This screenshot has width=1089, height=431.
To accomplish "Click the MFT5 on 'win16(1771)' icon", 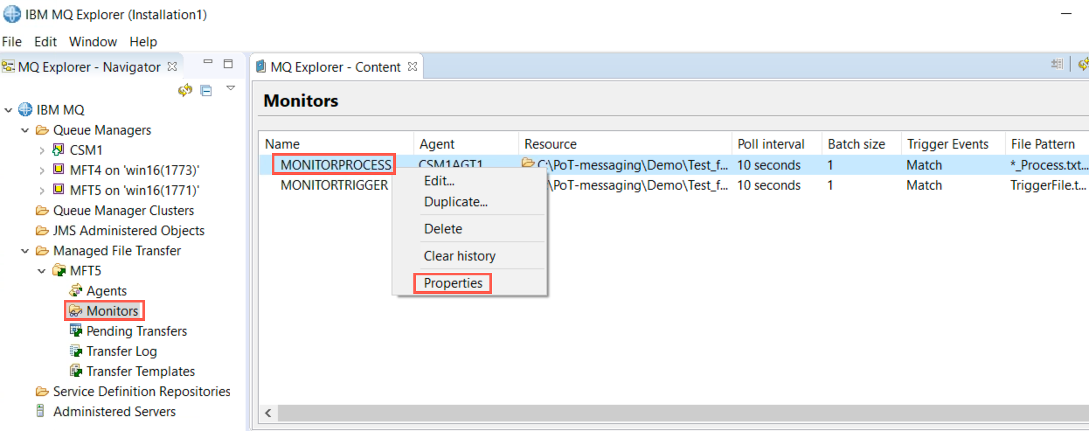I will [59, 189].
